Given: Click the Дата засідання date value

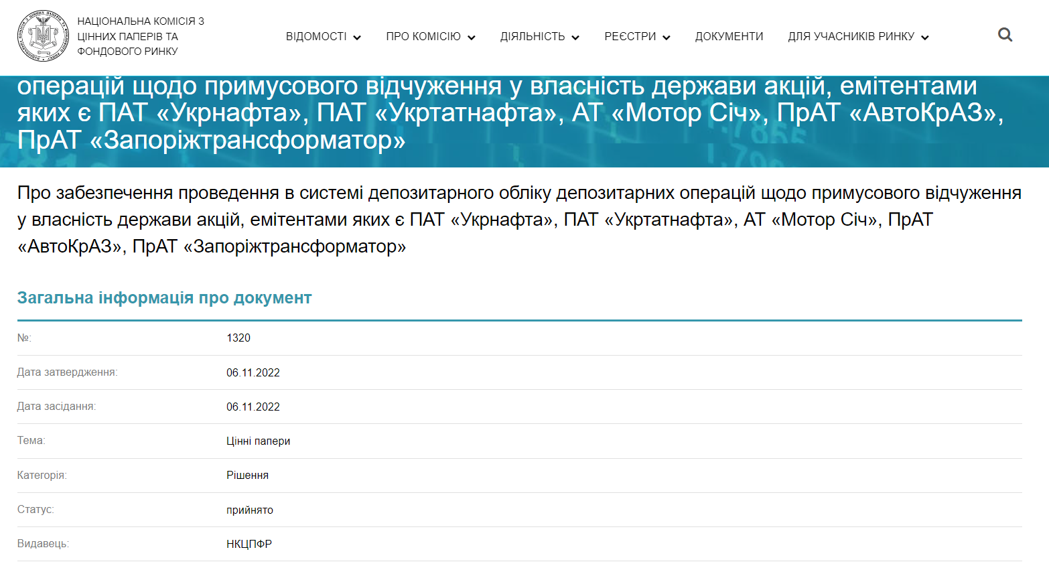Looking at the screenshot, I should tap(253, 407).
